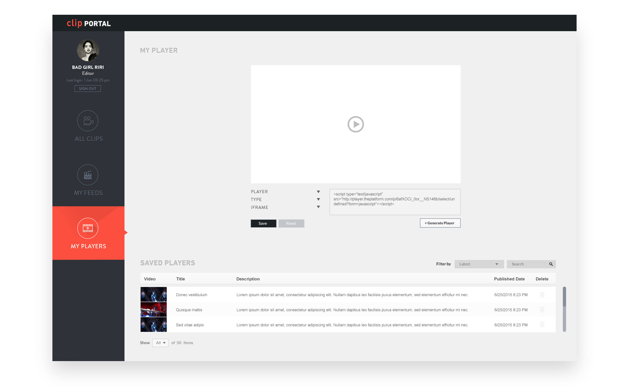Click the Donec vestibulum row description
The image size is (629, 387).
[x=352, y=295]
